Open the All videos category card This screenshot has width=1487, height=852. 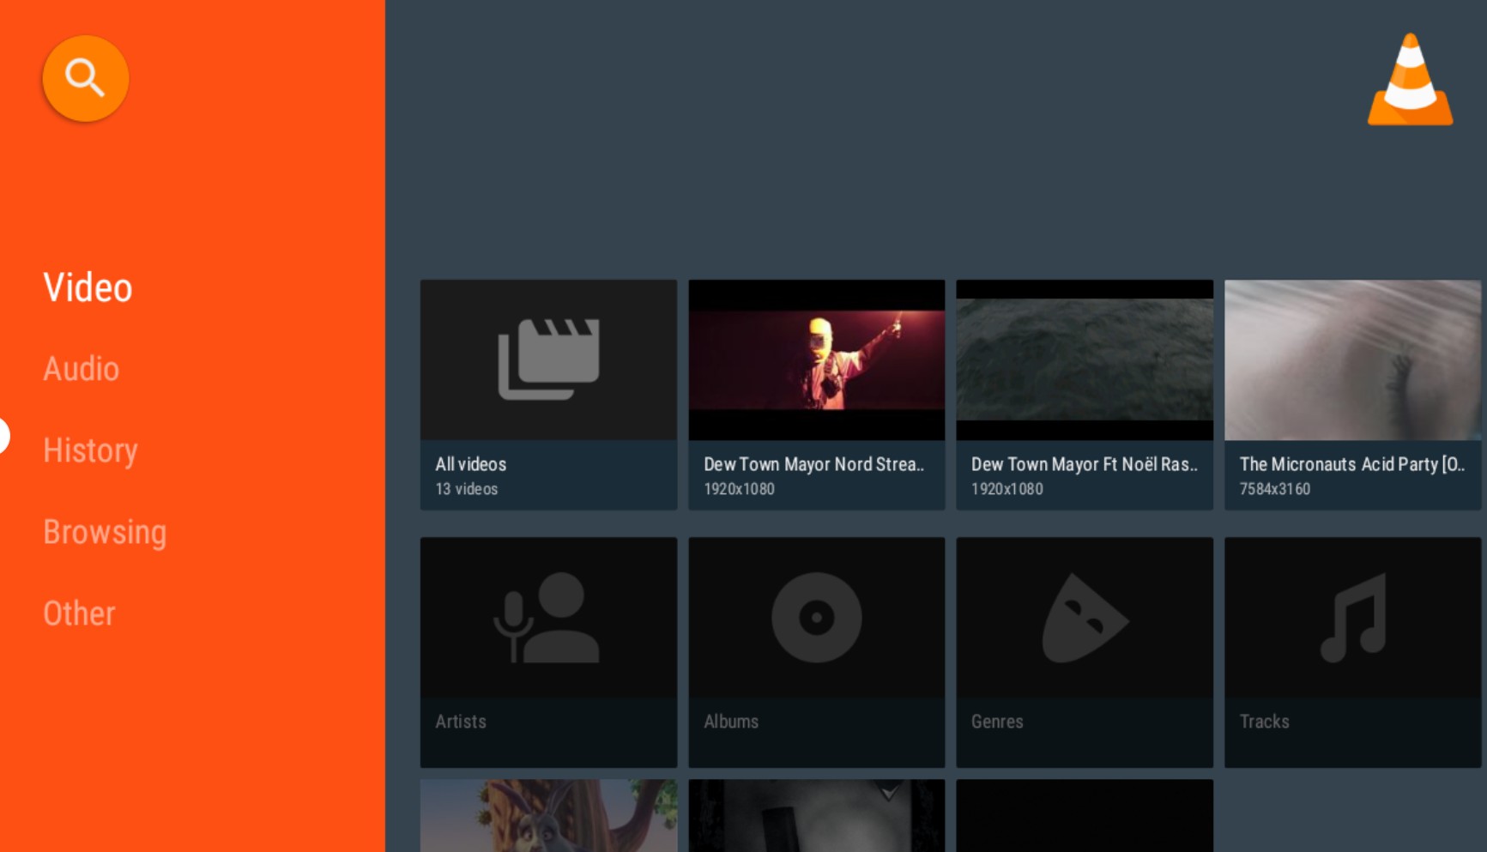pyautogui.click(x=548, y=395)
